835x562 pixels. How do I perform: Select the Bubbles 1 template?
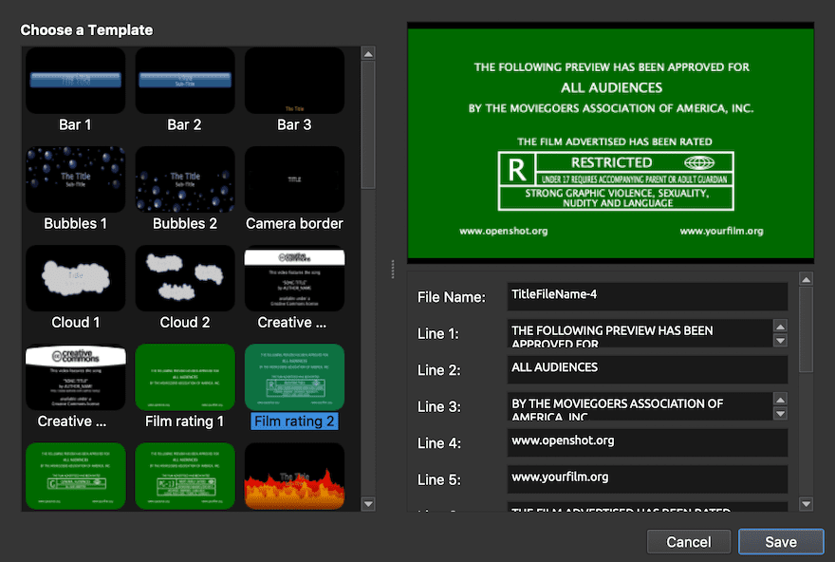coord(75,179)
